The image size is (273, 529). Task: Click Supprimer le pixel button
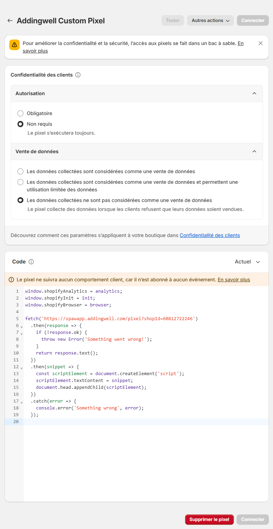pos(209,519)
